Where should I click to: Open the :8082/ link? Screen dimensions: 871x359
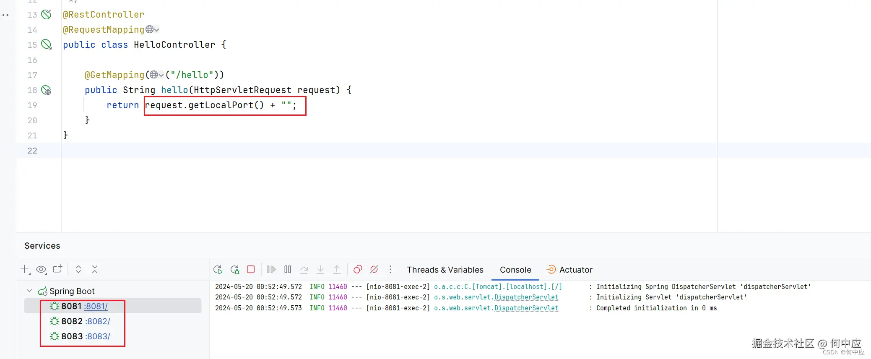[98, 322]
